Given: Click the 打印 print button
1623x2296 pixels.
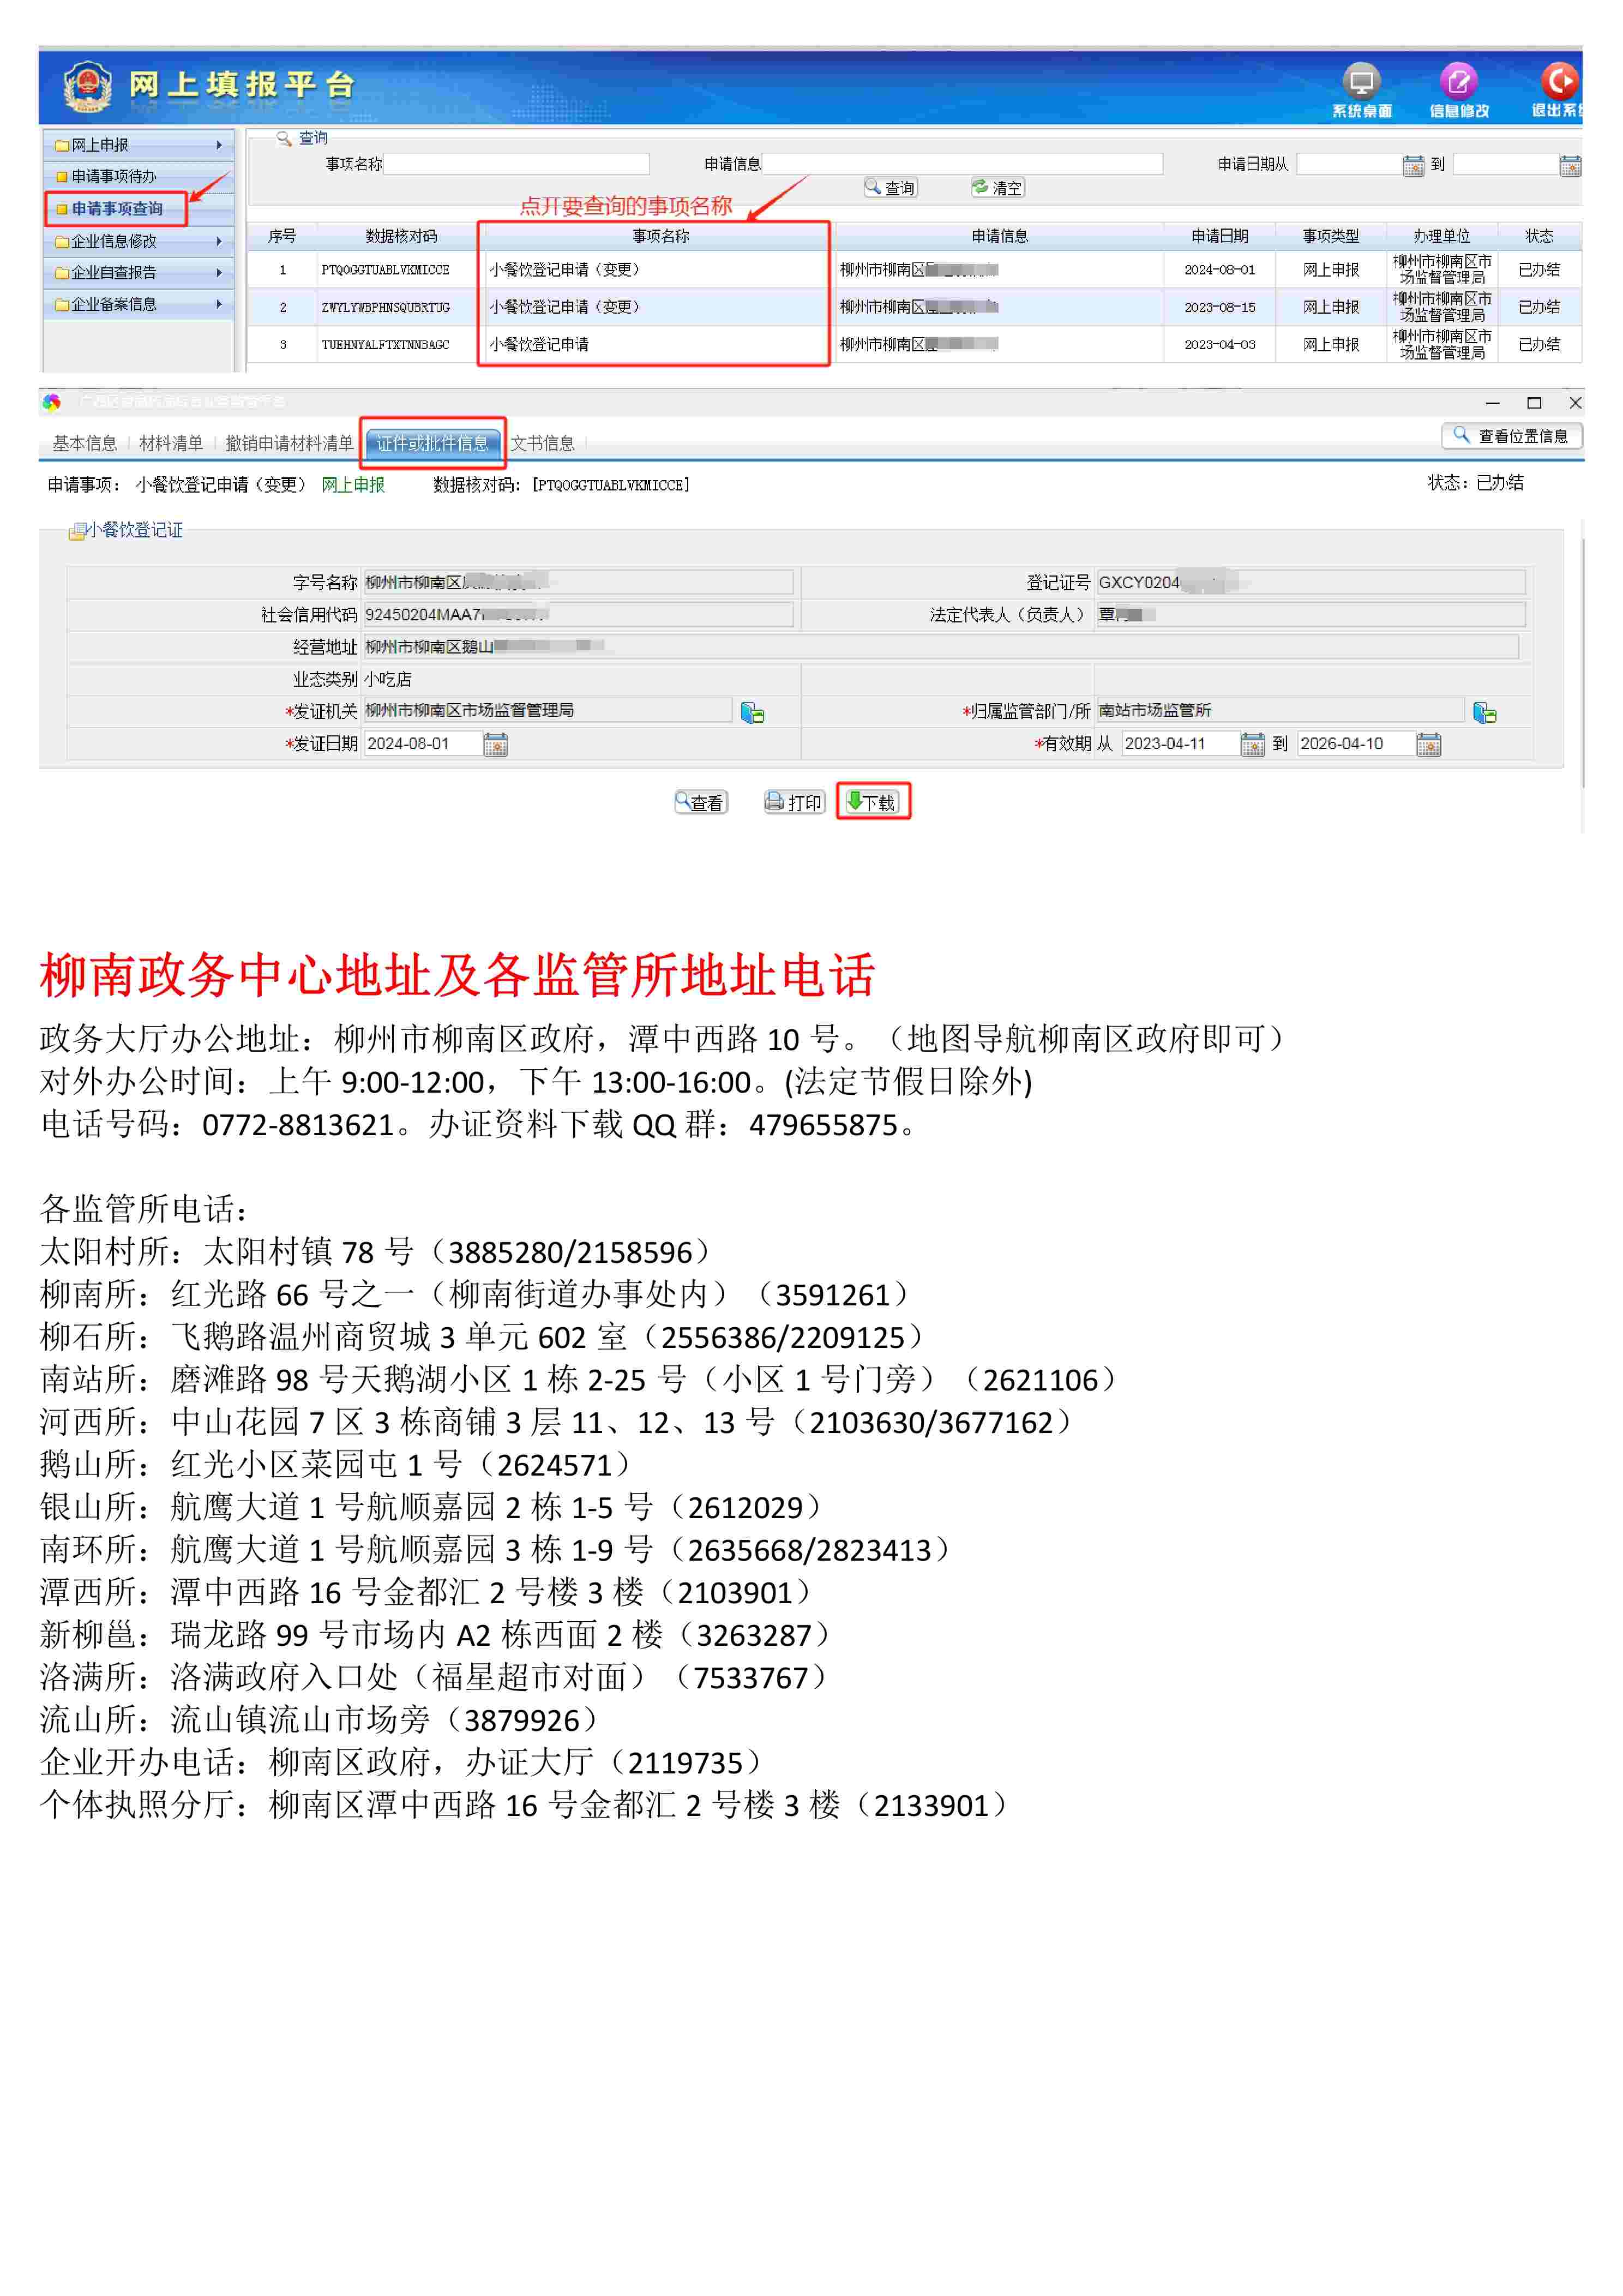Looking at the screenshot, I should pyautogui.click(x=794, y=802).
